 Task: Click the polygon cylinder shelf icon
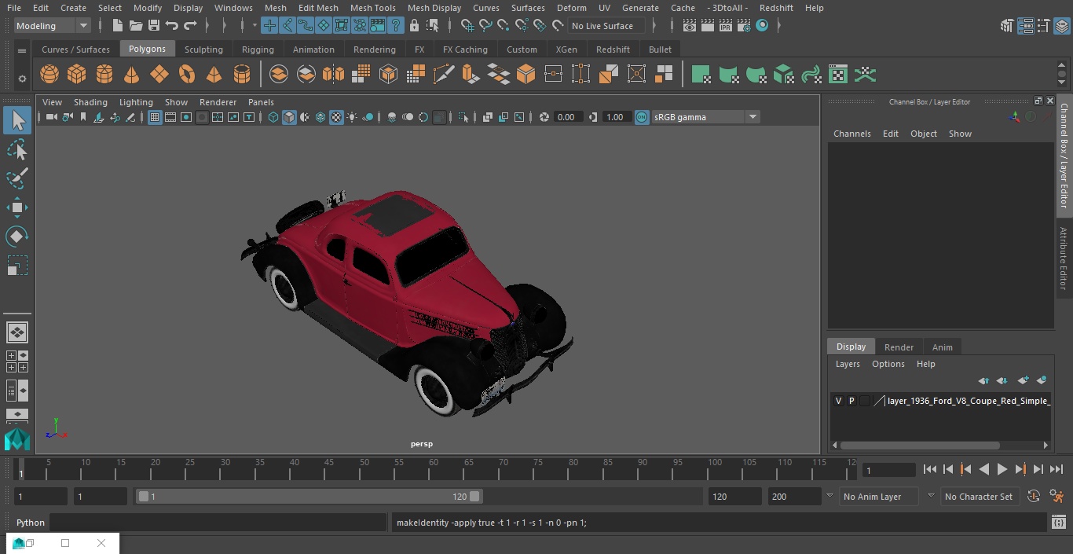click(x=104, y=75)
